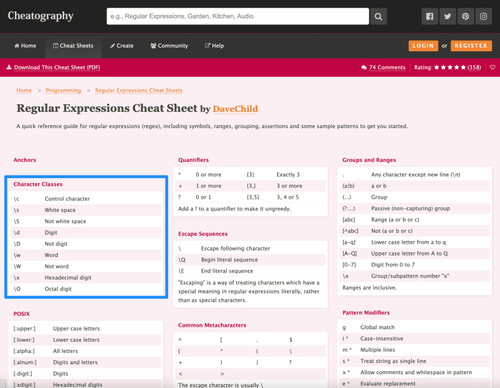The width and height of the screenshot is (500, 388).
Task: Click 'Passive (non-capturing) group' row
Action: tap(414, 208)
